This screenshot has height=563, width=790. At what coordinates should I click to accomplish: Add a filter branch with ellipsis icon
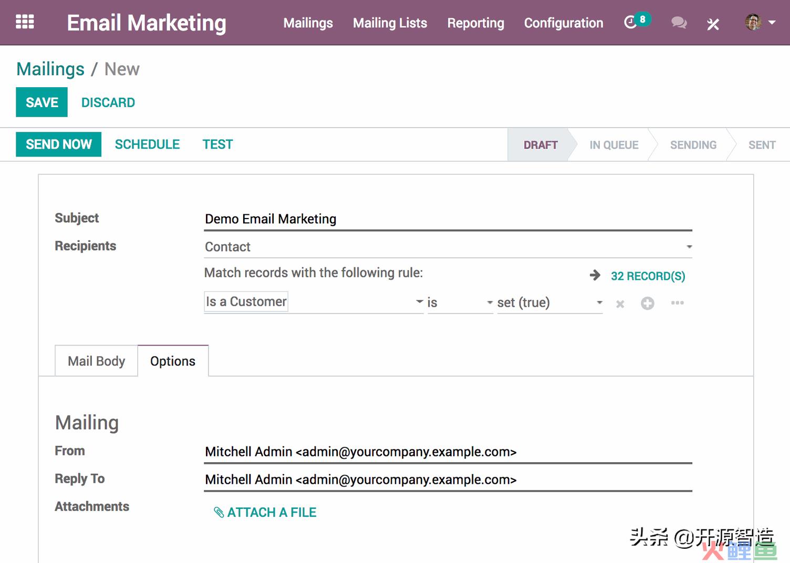point(677,303)
